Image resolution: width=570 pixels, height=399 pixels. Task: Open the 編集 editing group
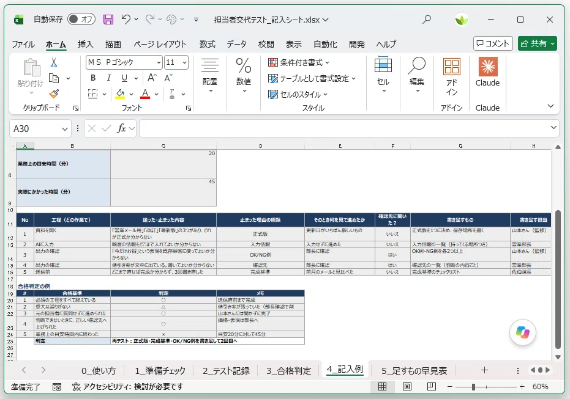click(416, 75)
